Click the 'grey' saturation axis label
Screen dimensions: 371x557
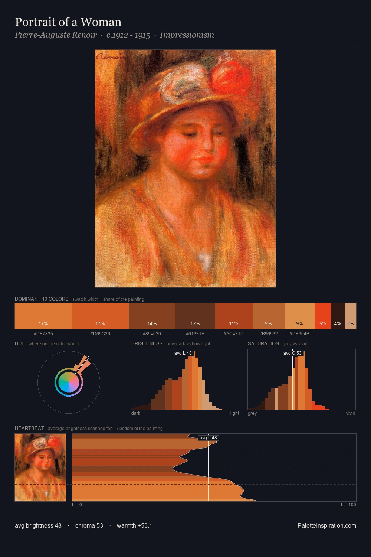click(x=252, y=413)
